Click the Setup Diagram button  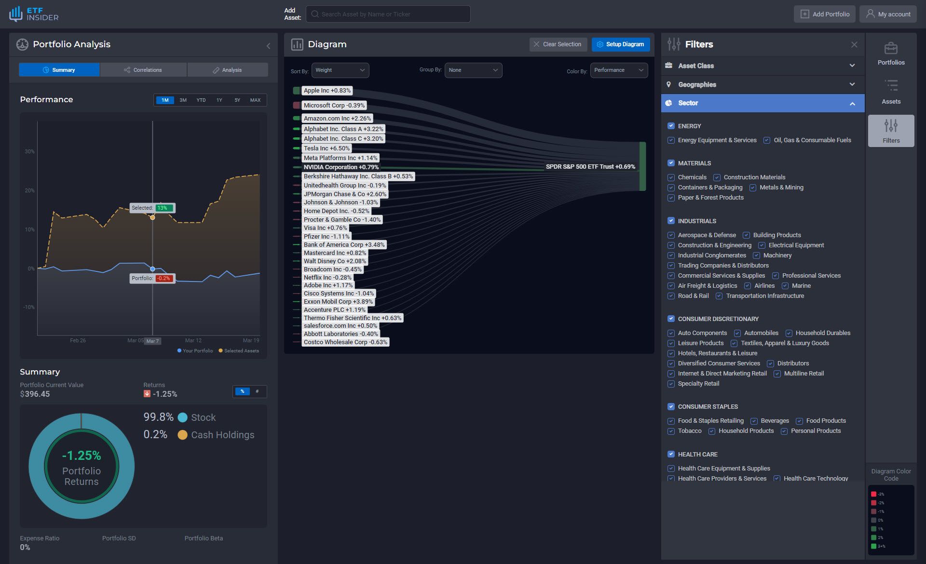pyautogui.click(x=620, y=44)
